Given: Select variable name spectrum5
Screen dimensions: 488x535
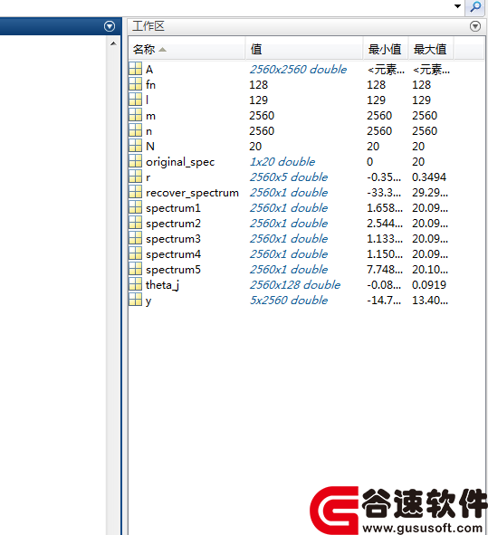Looking at the screenshot, I should click(x=173, y=270).
